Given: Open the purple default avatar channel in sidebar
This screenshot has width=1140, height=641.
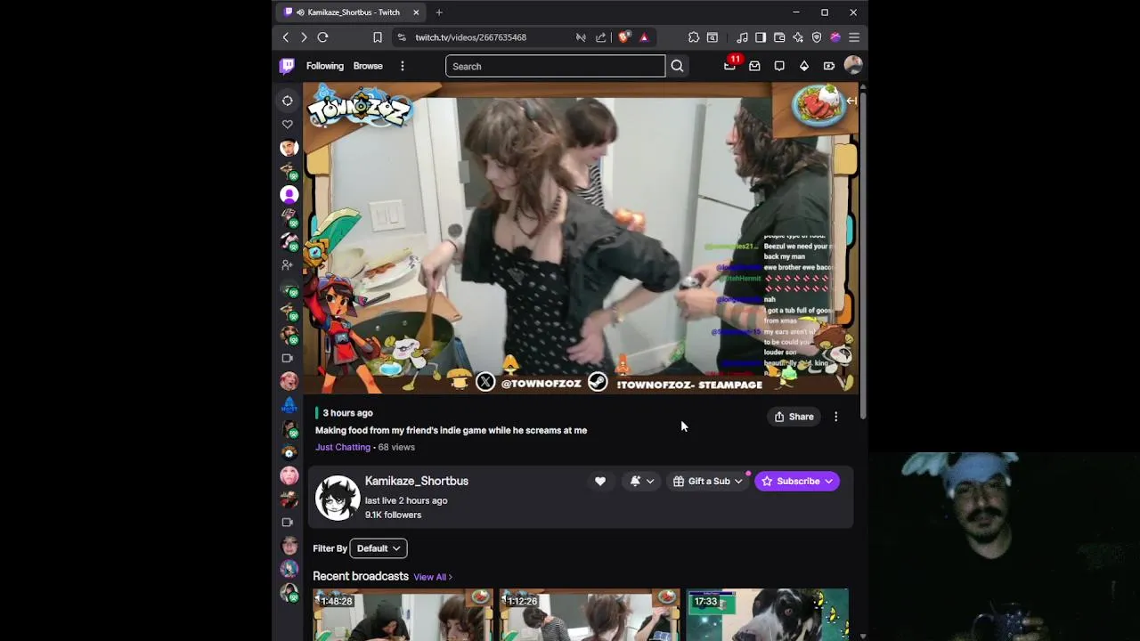Looking at the screenshot, I should (289, 194).
